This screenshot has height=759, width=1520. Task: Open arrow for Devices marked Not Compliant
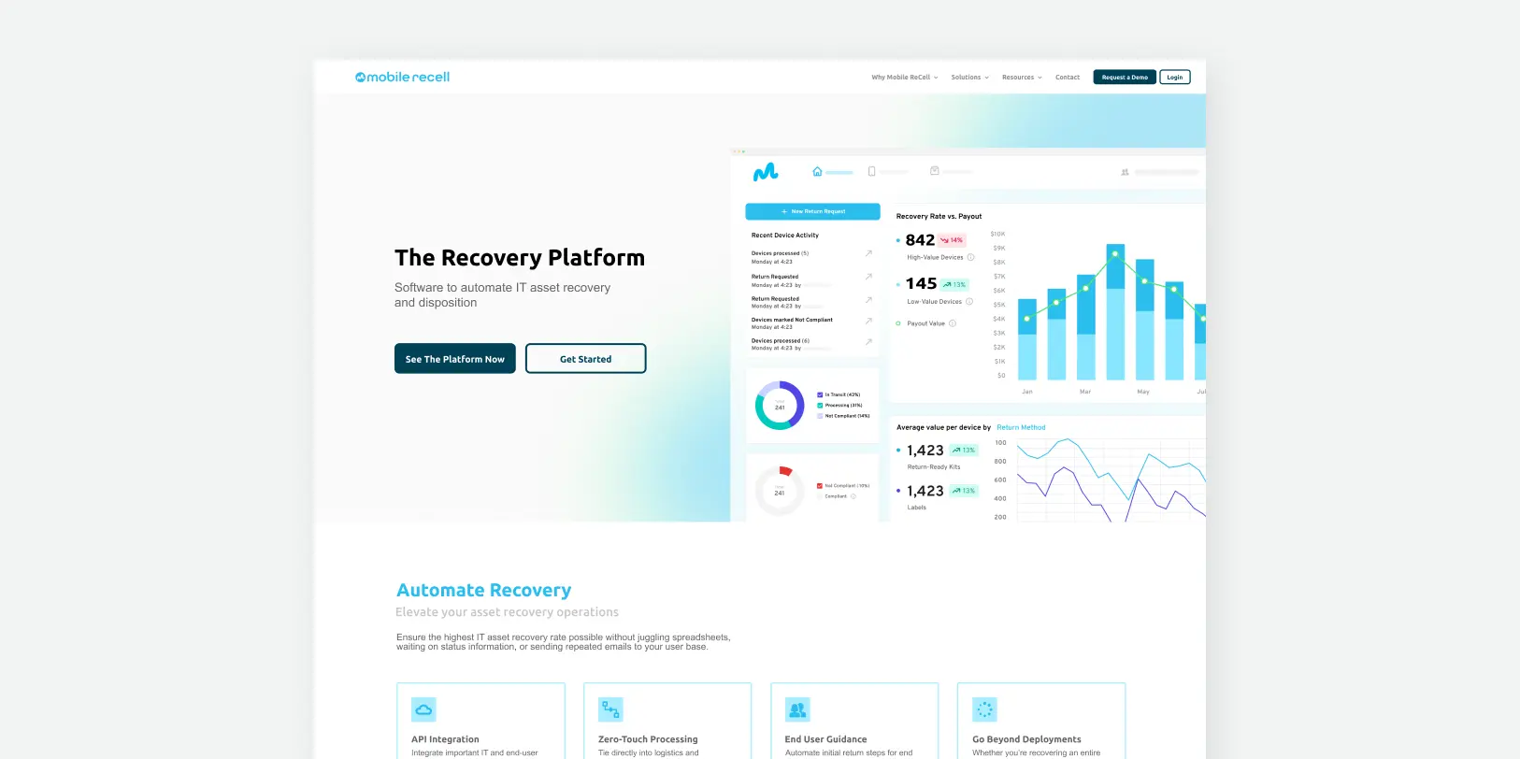coord(868,321)
